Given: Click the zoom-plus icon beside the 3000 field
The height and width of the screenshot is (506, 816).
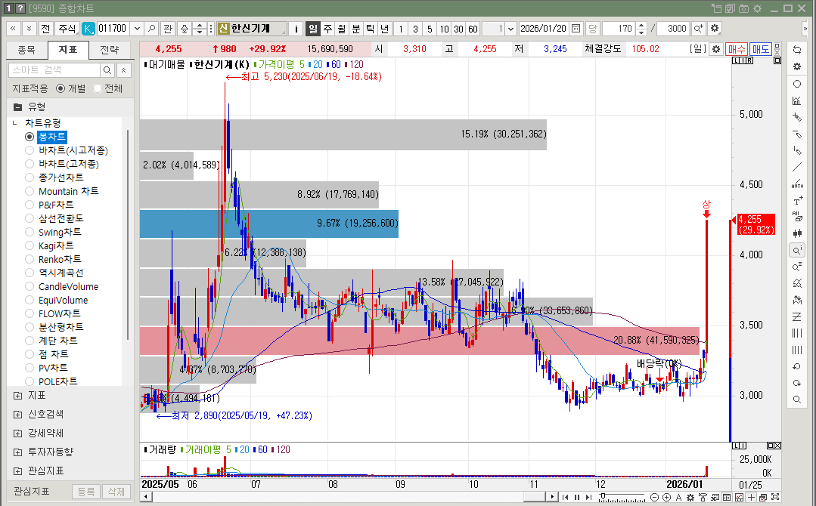Looking at the screenshot, I should [x=698, y=29].
